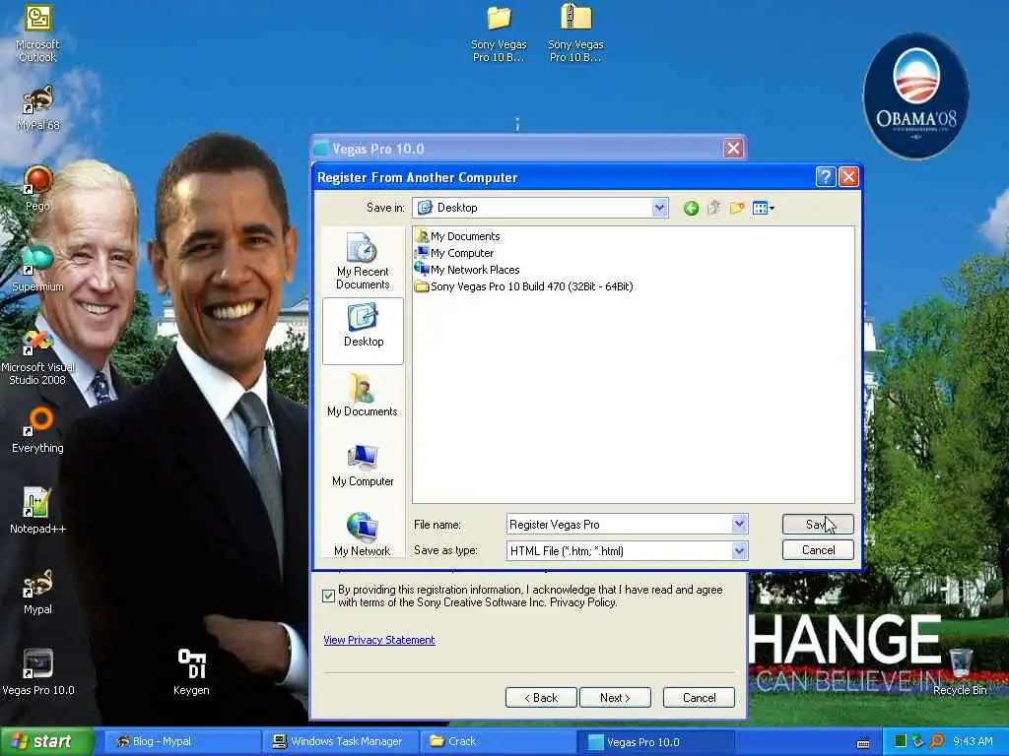Go up one folder level
The image size is (1009, 756).
click(x=713, y=208)
